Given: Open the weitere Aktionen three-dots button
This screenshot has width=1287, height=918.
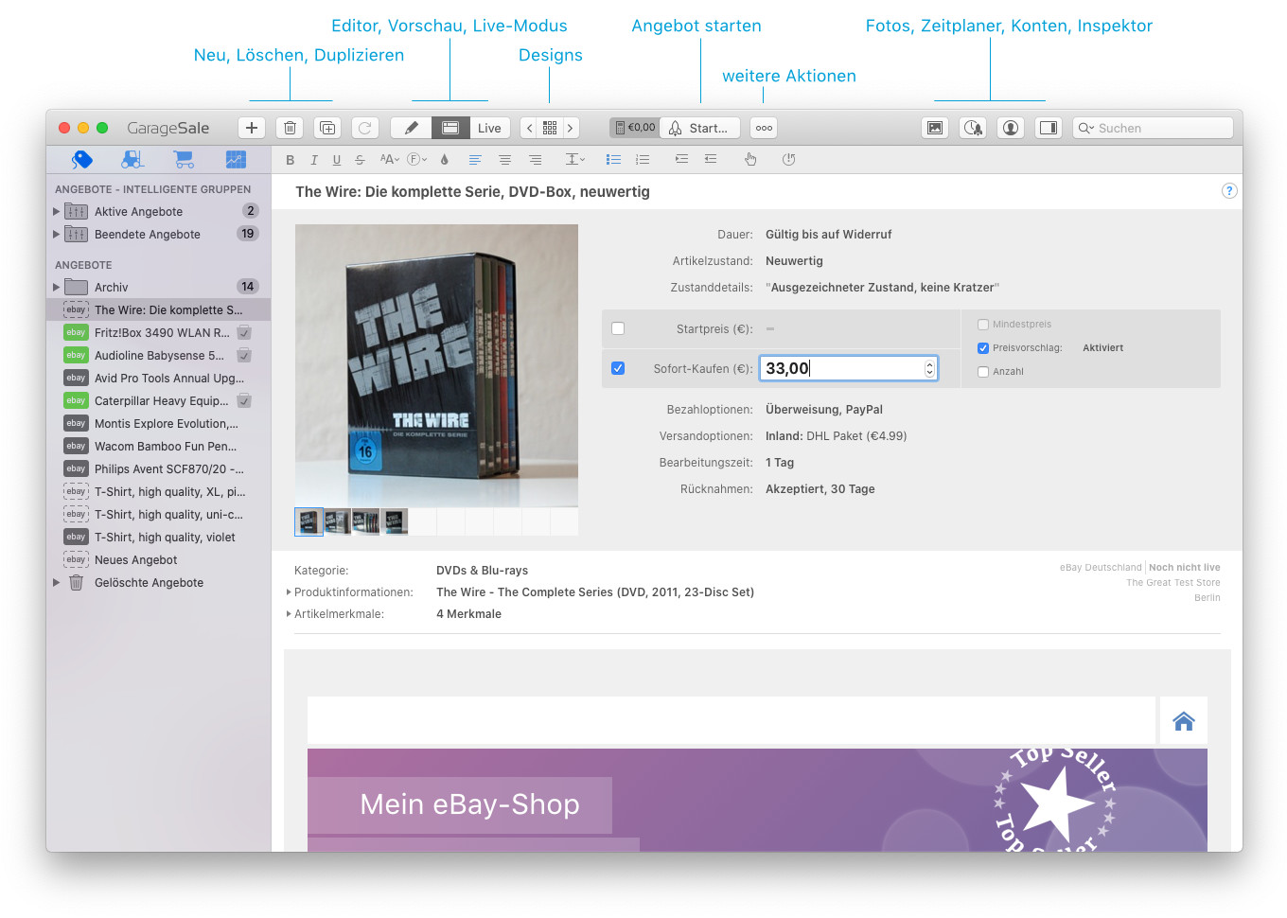Looking at the screenshot, I should (x=764, y=128).
